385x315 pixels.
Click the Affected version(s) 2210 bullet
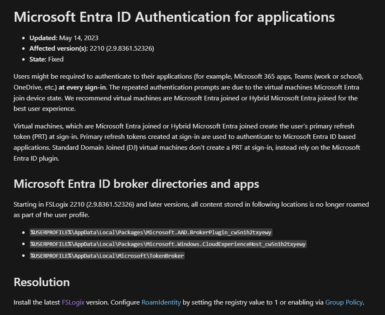(92, 49)
